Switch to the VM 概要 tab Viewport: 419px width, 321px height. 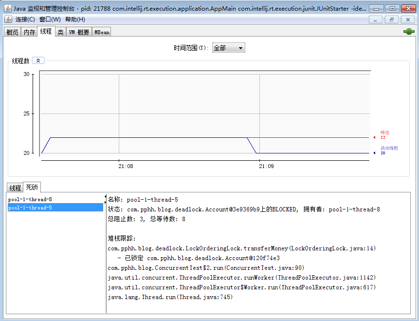click(79, 32)
